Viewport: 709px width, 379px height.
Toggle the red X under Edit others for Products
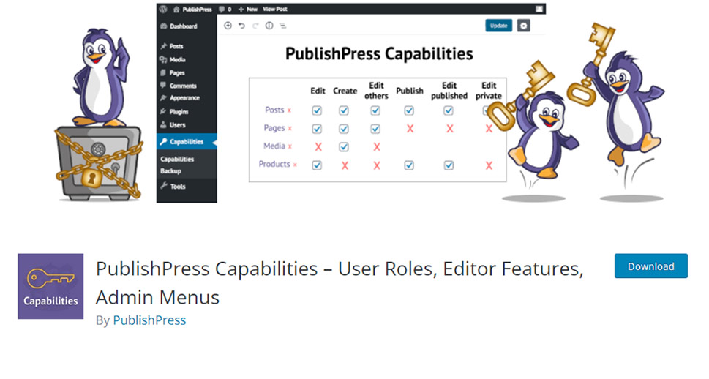(x=377, y=166)
